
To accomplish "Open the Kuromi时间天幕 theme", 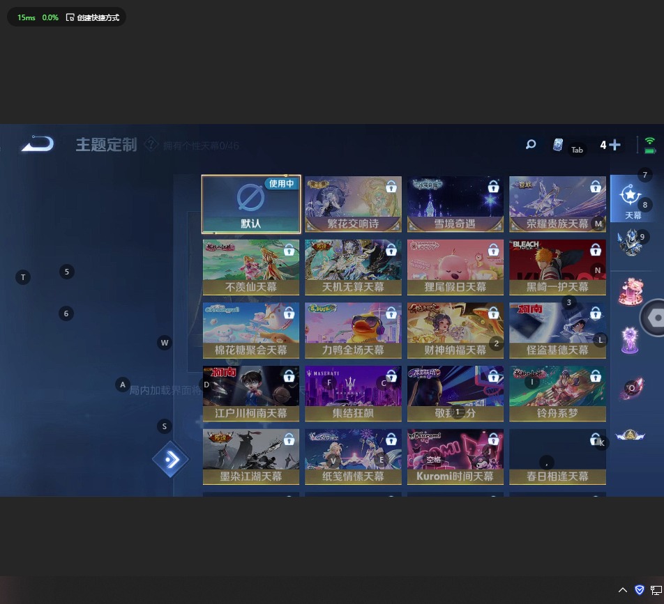I will 455,456.
